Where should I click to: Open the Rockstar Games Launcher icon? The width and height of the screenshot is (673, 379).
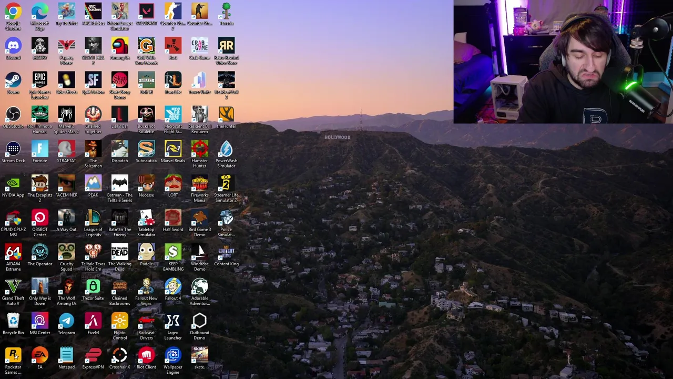pyautogui.click(x=13, y=355)
